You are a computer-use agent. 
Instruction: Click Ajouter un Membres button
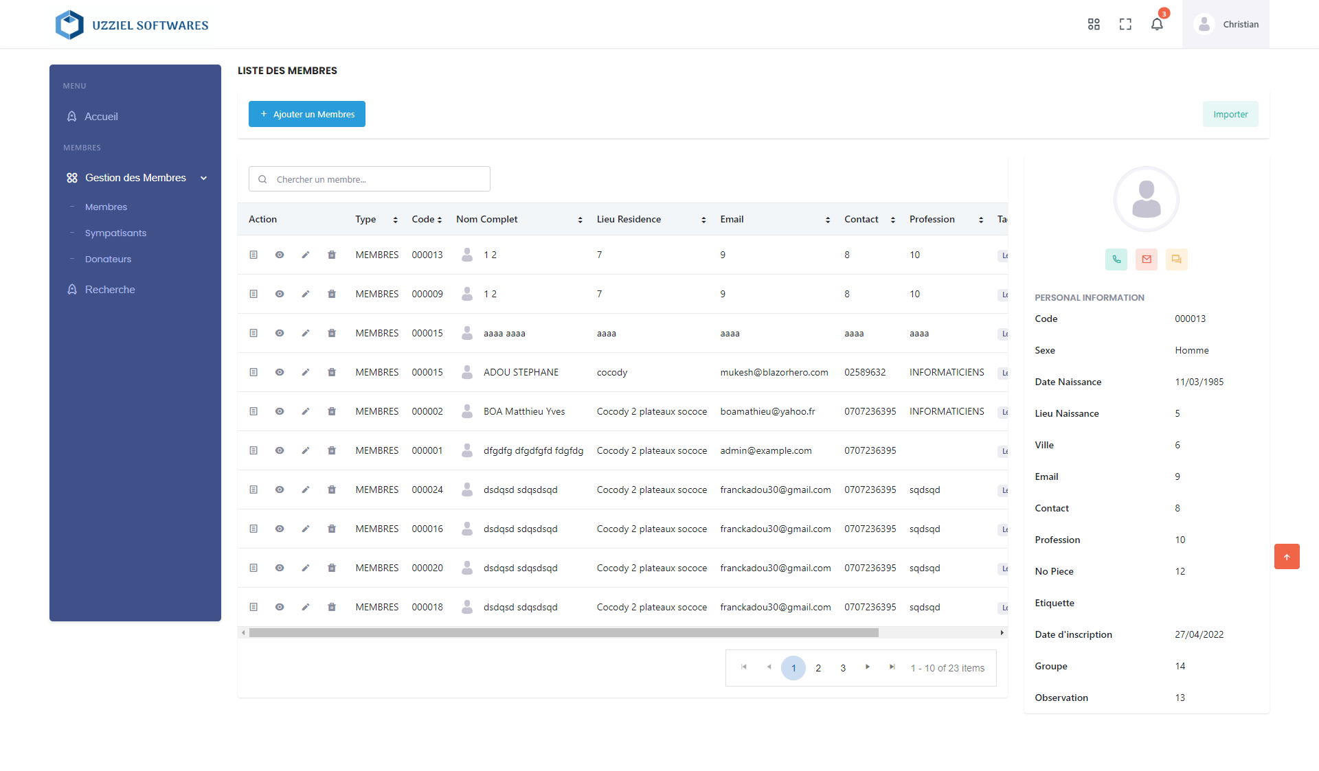click(x=307, y=114)
